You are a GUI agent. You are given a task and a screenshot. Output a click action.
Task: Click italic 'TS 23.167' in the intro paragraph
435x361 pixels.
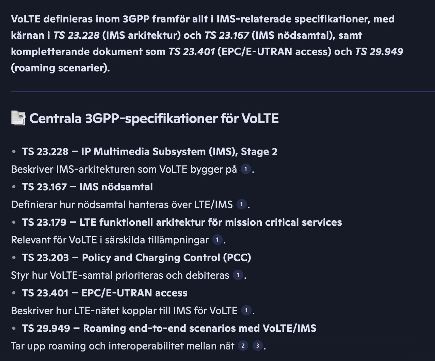tap(227, 35)
